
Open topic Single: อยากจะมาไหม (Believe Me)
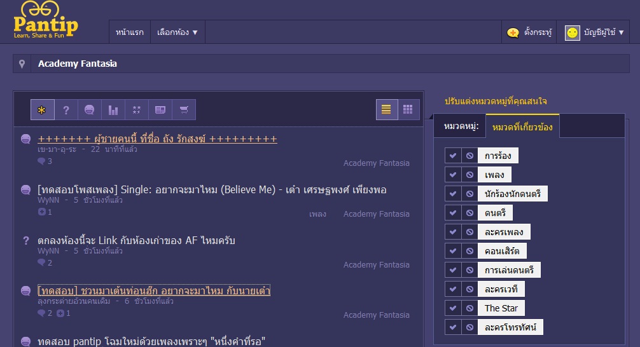[212, 189]
